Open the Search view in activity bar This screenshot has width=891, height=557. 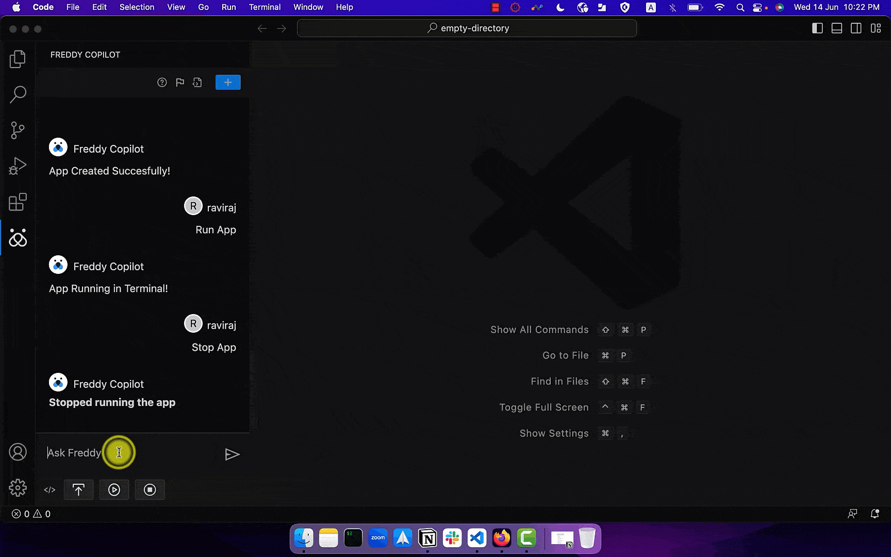pyautogui.click(x=18, y=94)
